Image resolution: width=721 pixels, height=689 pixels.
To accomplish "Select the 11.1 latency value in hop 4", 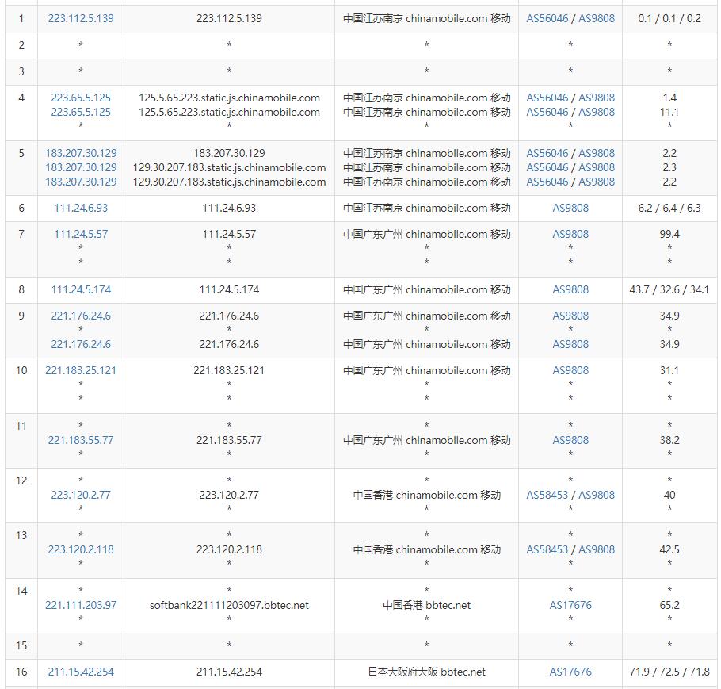I will point(669,112).
